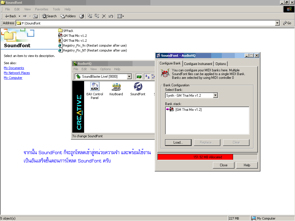The image size is (295, 221).
Task: Open the View menu in AudioHQ window
Action: [93, 69]
